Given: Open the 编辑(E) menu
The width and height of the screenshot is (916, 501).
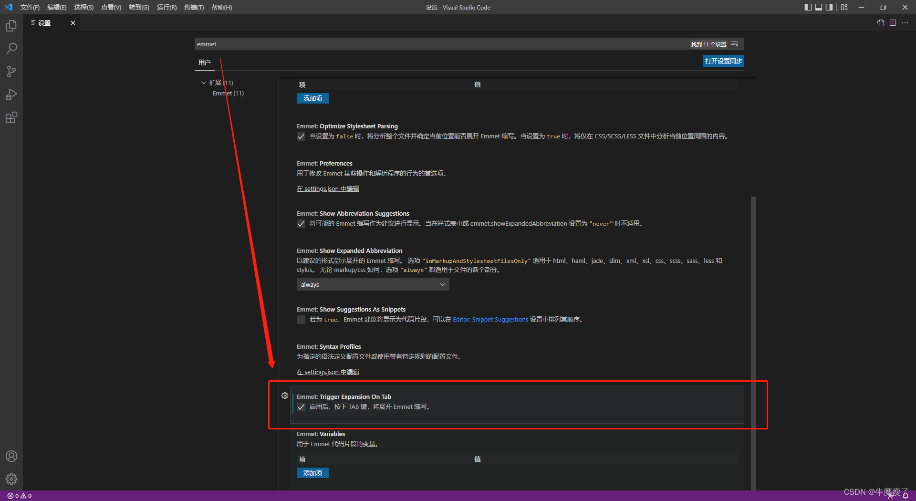Looking at the screenshot, I should (x=57, y=7).
